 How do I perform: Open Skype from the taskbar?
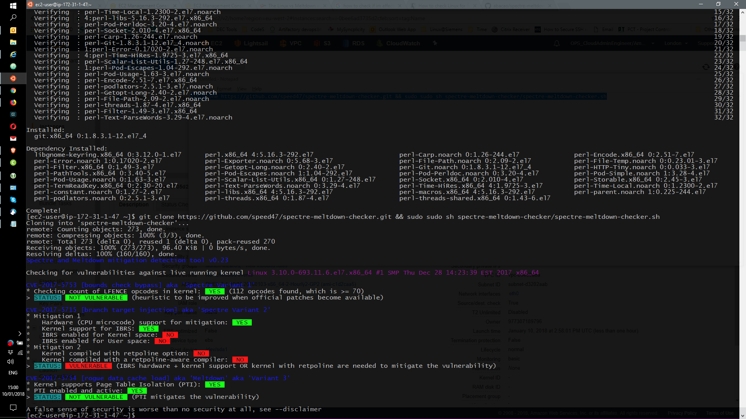click(13, 200)
